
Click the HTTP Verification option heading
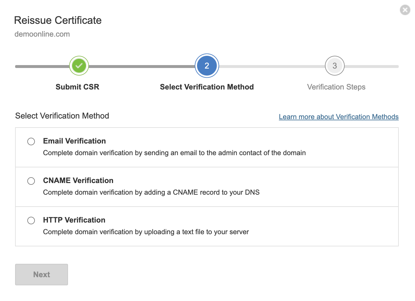tap(74, 220)
